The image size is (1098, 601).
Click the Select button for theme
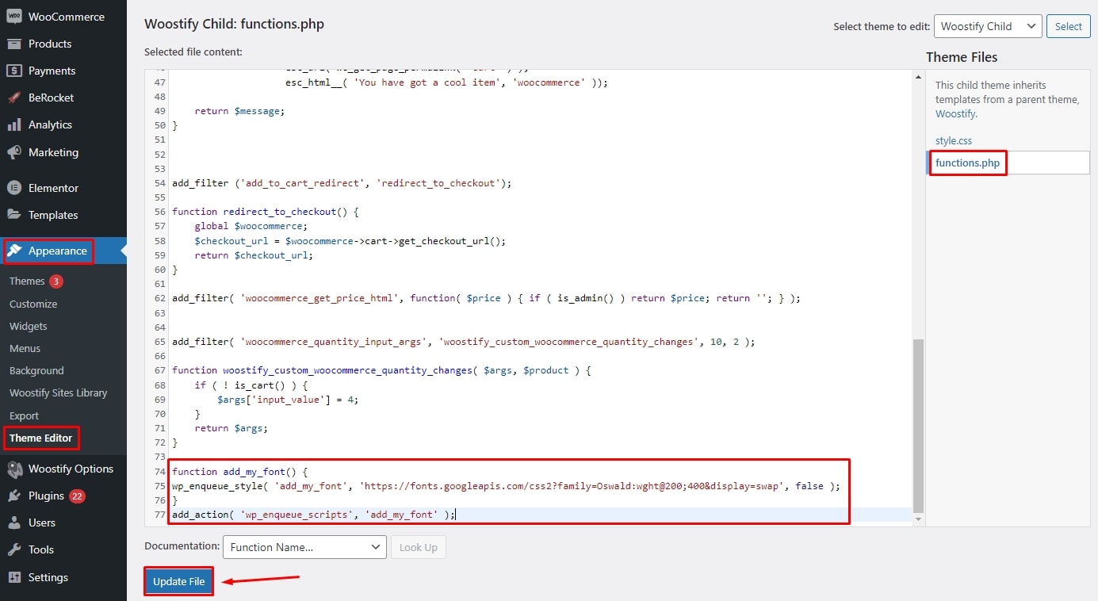(1068, 26)
